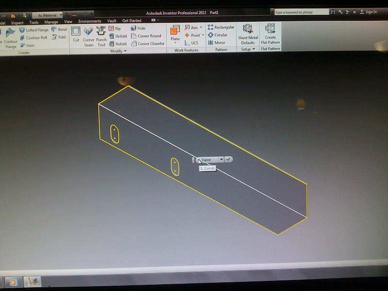Switch to the Tools tab

pyautogui.click(x=33, y=22)
